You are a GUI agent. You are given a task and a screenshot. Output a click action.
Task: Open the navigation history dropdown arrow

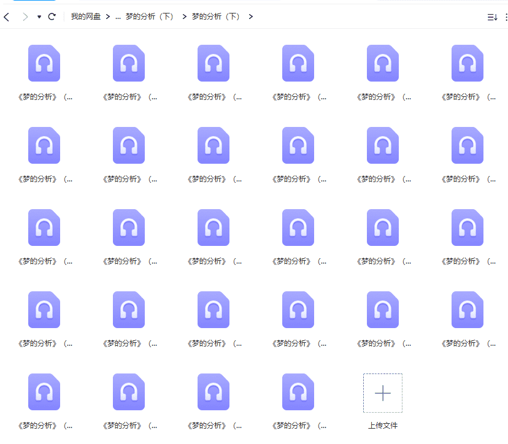39,17
